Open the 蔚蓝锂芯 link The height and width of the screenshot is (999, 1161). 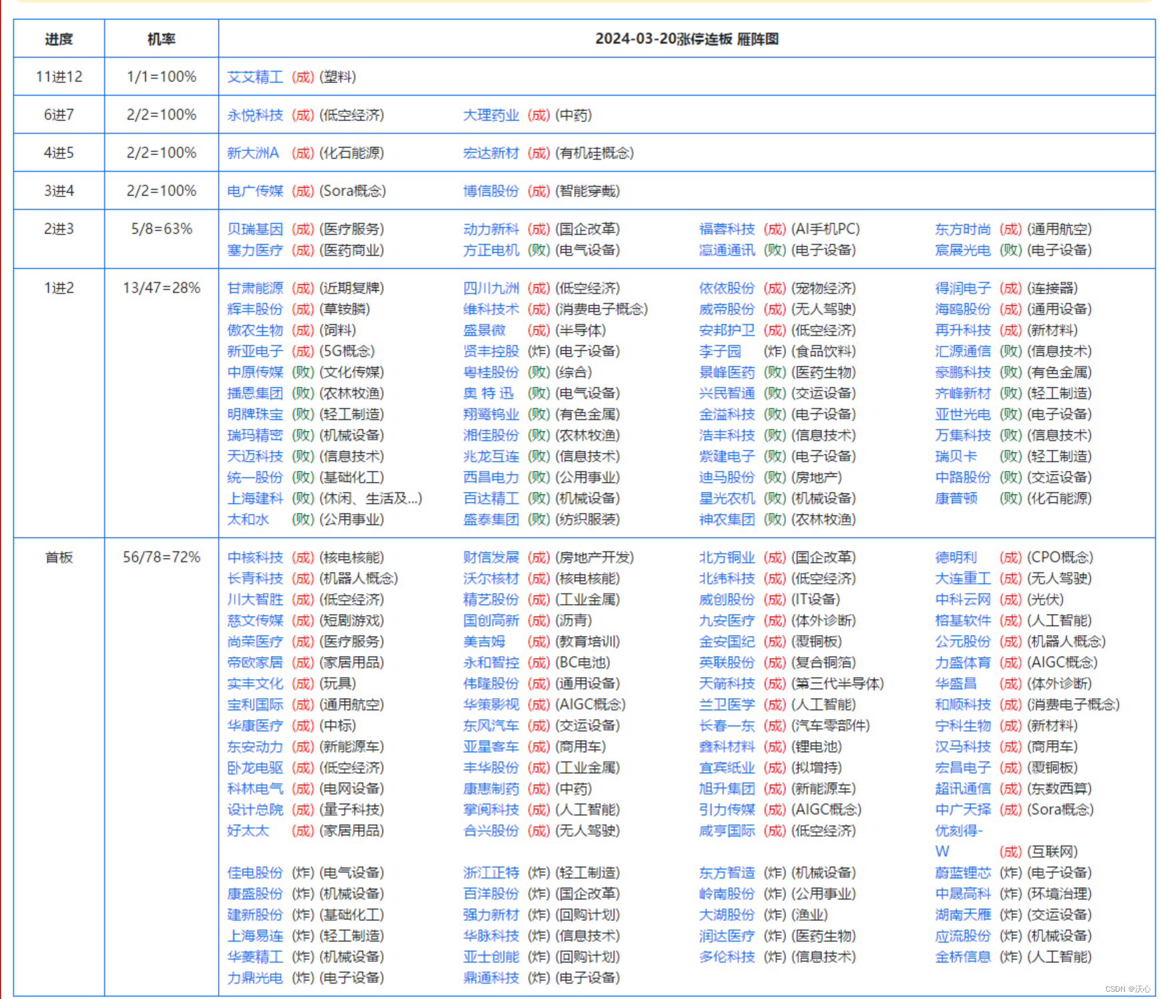[963, 872]
